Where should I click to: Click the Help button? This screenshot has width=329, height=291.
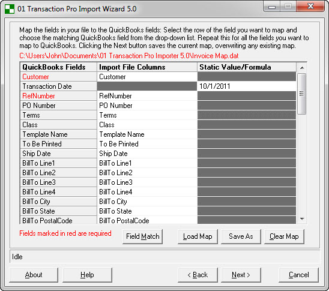(87, 275)
